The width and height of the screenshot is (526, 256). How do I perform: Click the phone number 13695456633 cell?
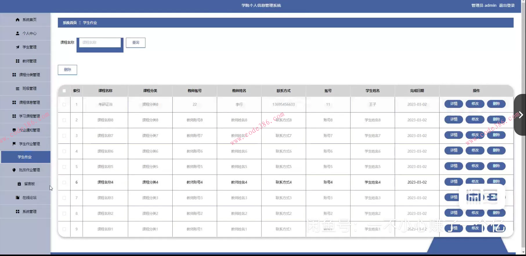point(283,104)
